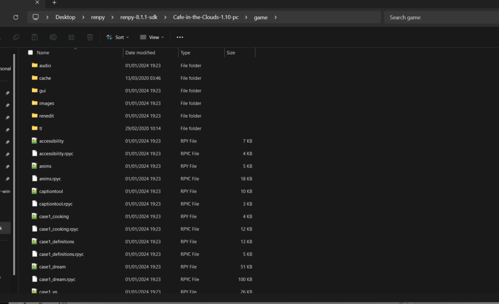Close the current Explorer tab
This screenshot has height=304, width=499.
click(x=37, y=2)
